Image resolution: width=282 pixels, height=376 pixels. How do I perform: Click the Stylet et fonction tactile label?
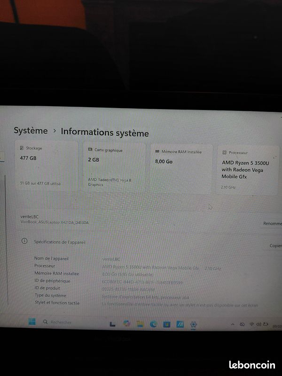57,303
